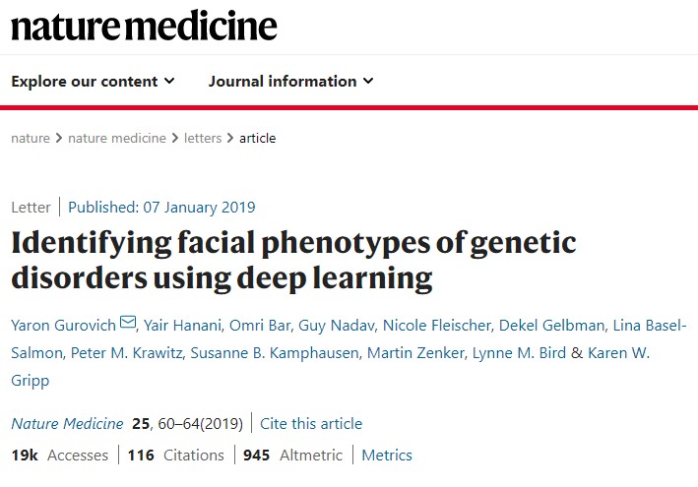698x487 pixels.
Task: Select author Martin Zenker
Action: tap(415, 353)
